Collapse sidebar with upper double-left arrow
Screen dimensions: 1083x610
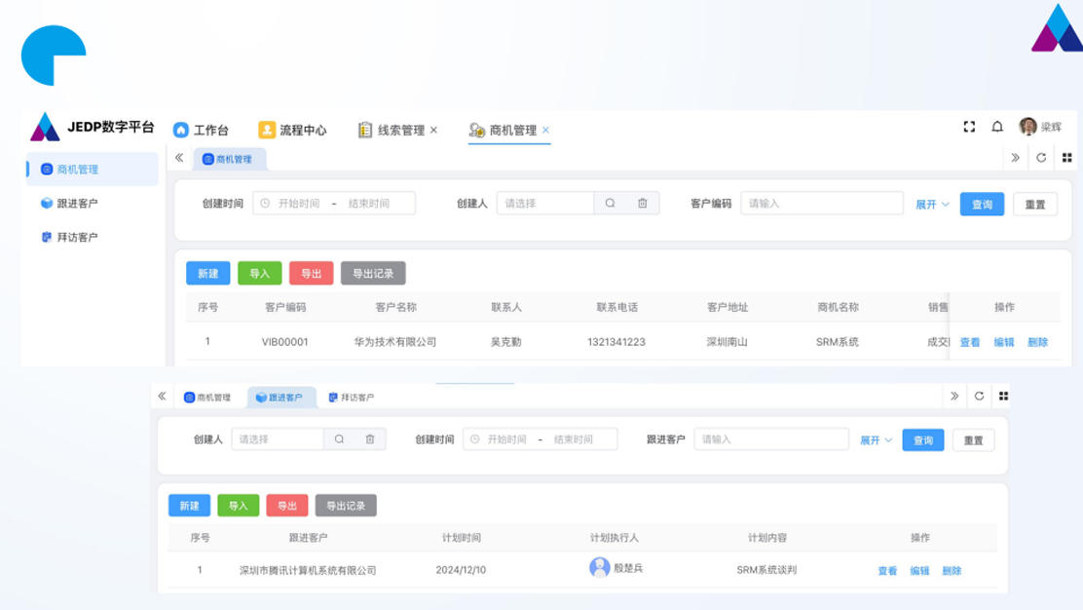179,158
